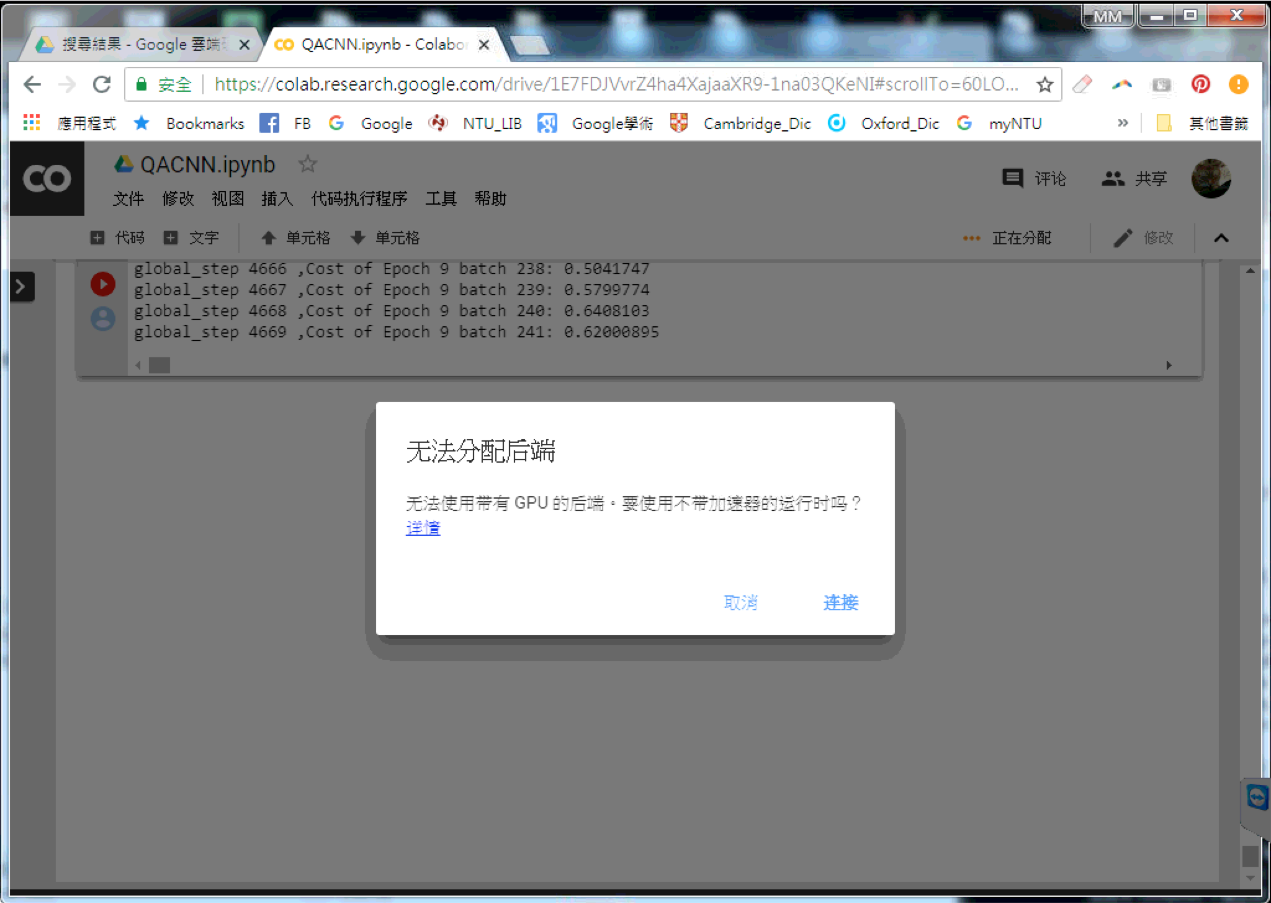Image resolution: width=1271 pixels, height=903 pixels.
Task: Click the pencil 修改 edit icon
Action: 1123,238
